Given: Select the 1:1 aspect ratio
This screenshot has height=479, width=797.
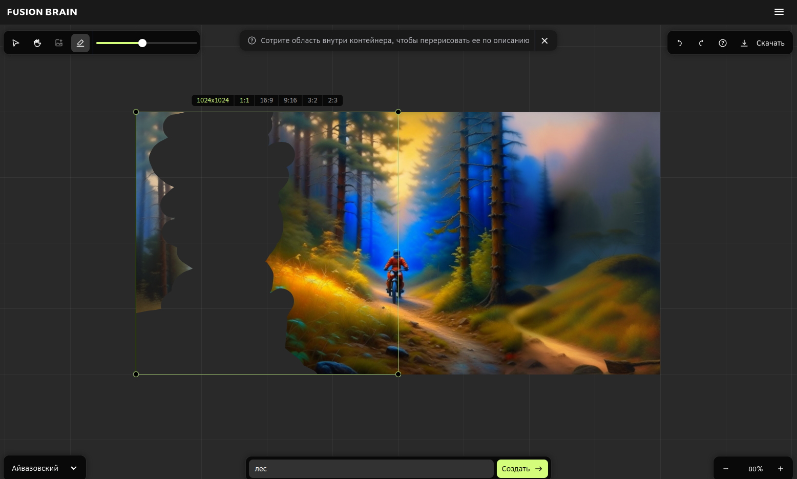Looking at the screenshot, I should pyautogui.click(x=244, y=100).
